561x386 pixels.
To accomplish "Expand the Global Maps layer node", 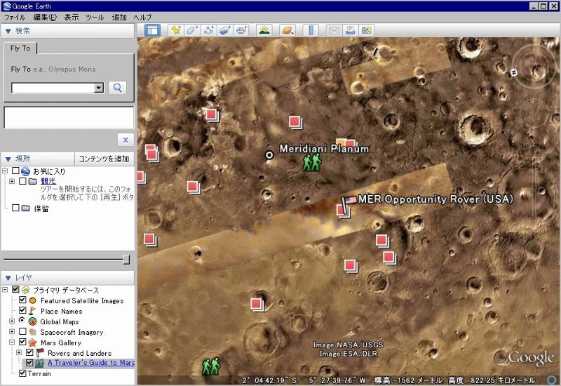I will tap(12, 321).
